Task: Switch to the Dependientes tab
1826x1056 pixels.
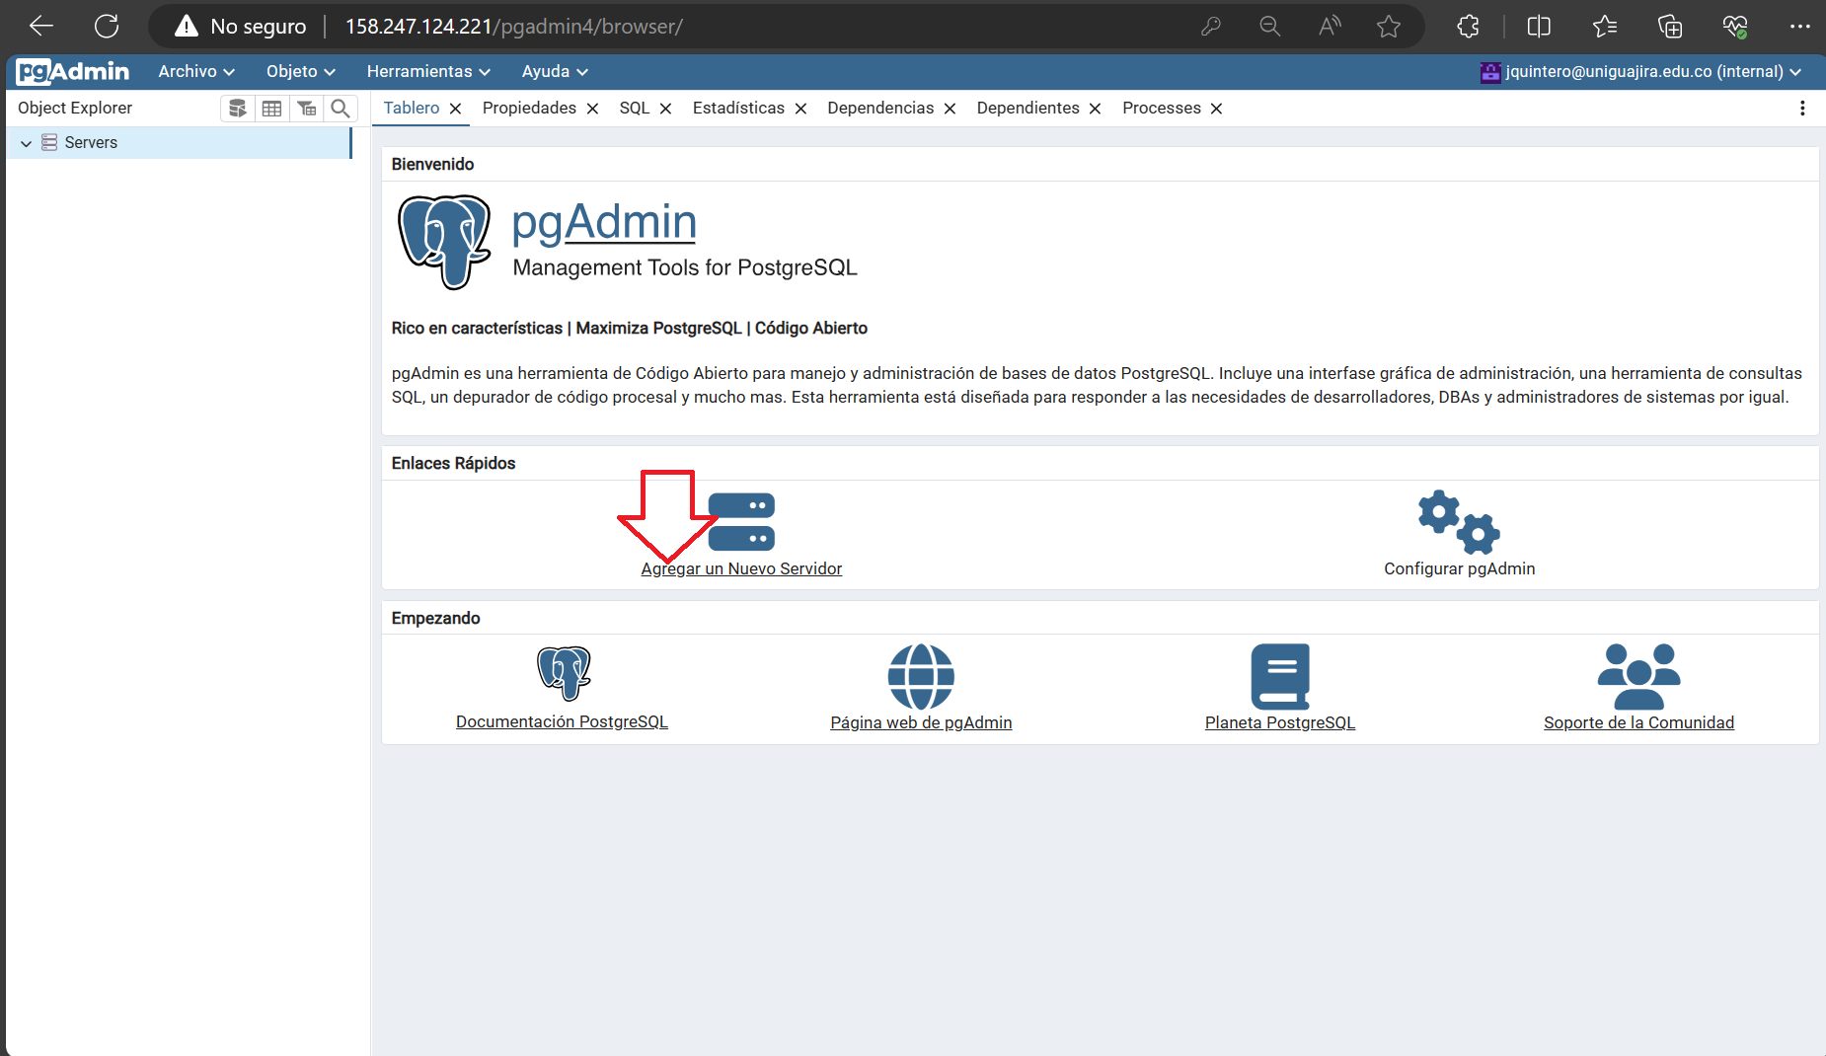Action: pyautogui.click(x=1028, y=108)
